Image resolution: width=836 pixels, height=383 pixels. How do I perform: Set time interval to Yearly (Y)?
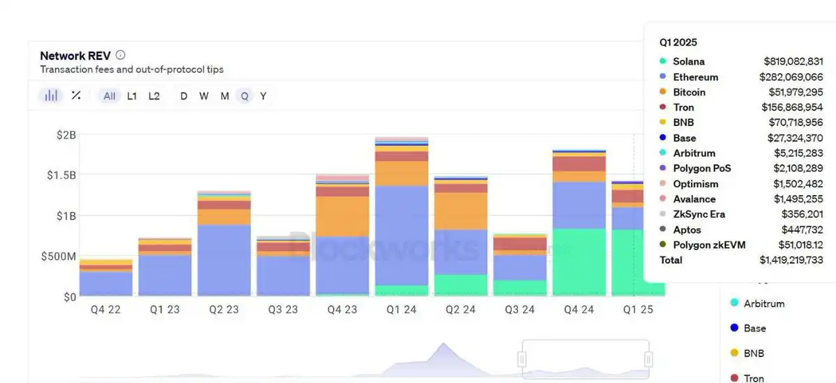click(263, 96)
